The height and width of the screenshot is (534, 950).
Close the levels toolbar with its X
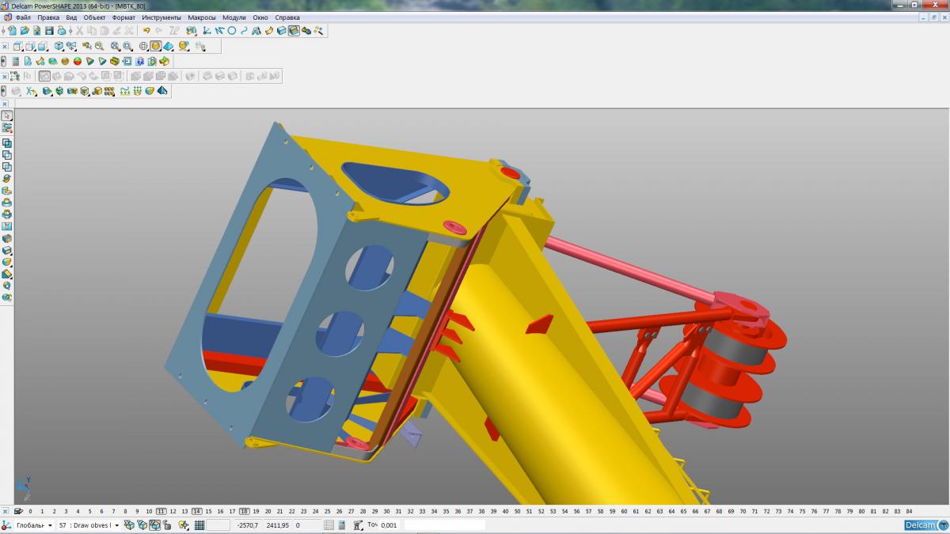[4, 511]
